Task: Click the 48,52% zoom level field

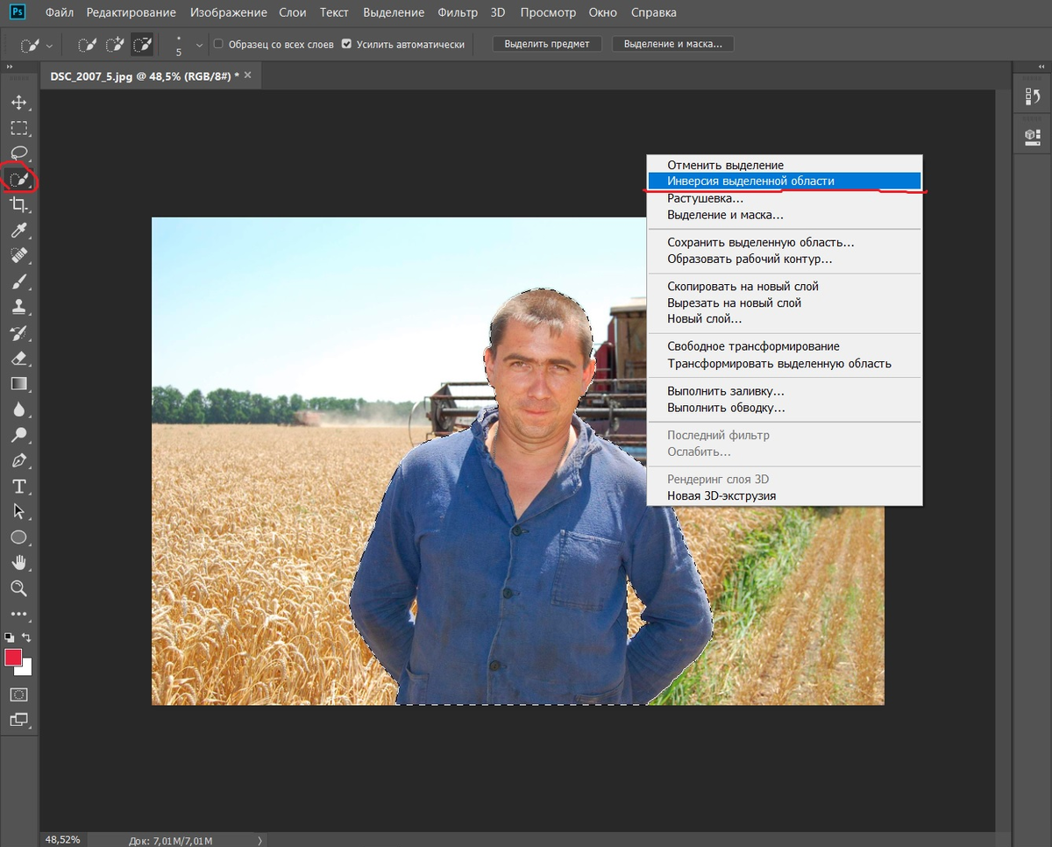Action: 63,839
